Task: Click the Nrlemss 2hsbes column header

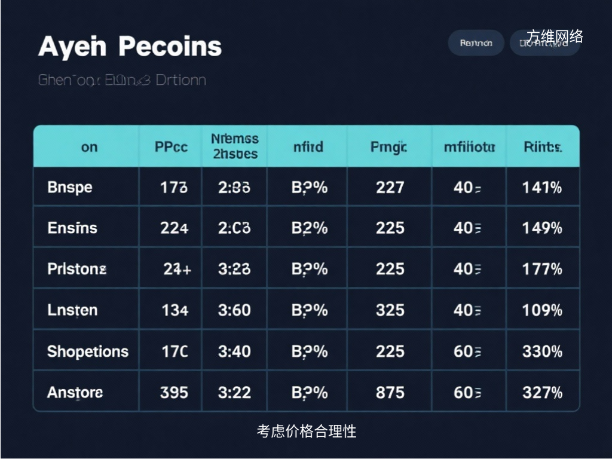Action: pos(234,146)
